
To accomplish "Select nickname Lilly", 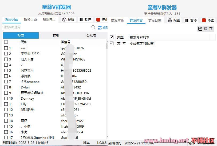I will pos(23,104).
